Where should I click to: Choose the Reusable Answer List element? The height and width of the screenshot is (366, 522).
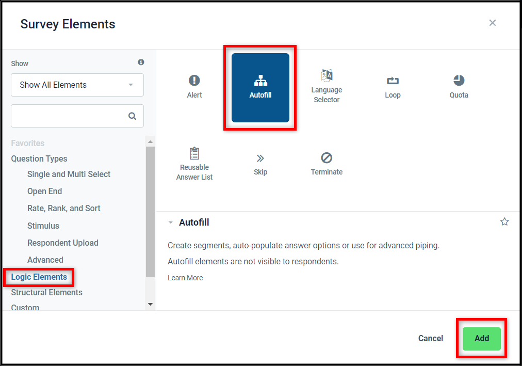pyautogui.click(x=194, y=164)
